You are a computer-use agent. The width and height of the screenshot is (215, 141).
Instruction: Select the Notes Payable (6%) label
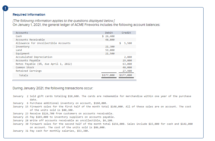coord(44,64)
